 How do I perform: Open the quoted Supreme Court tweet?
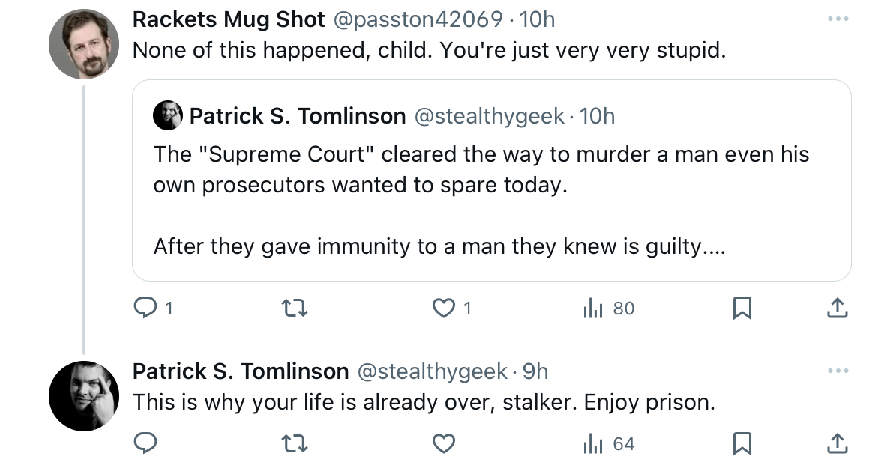click(x=492, y=180)
